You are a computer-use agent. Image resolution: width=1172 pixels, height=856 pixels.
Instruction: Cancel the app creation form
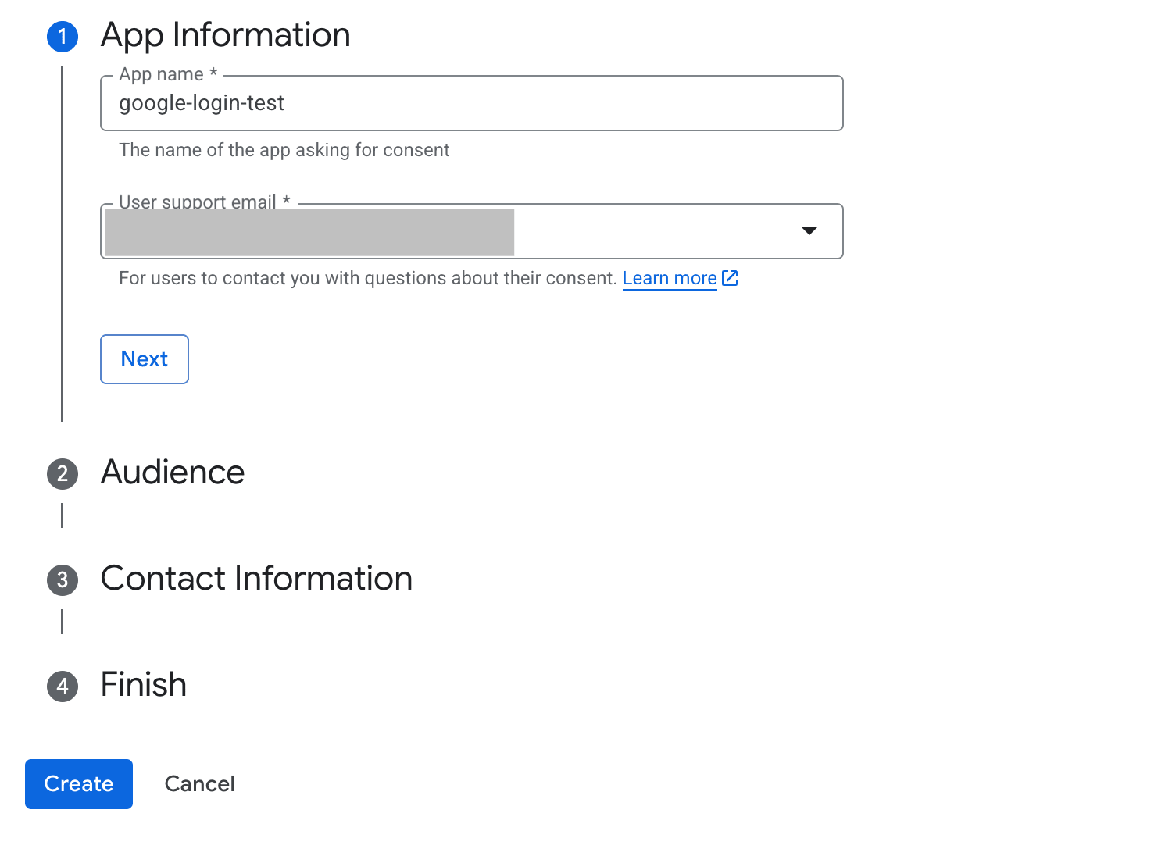(199, 784)
